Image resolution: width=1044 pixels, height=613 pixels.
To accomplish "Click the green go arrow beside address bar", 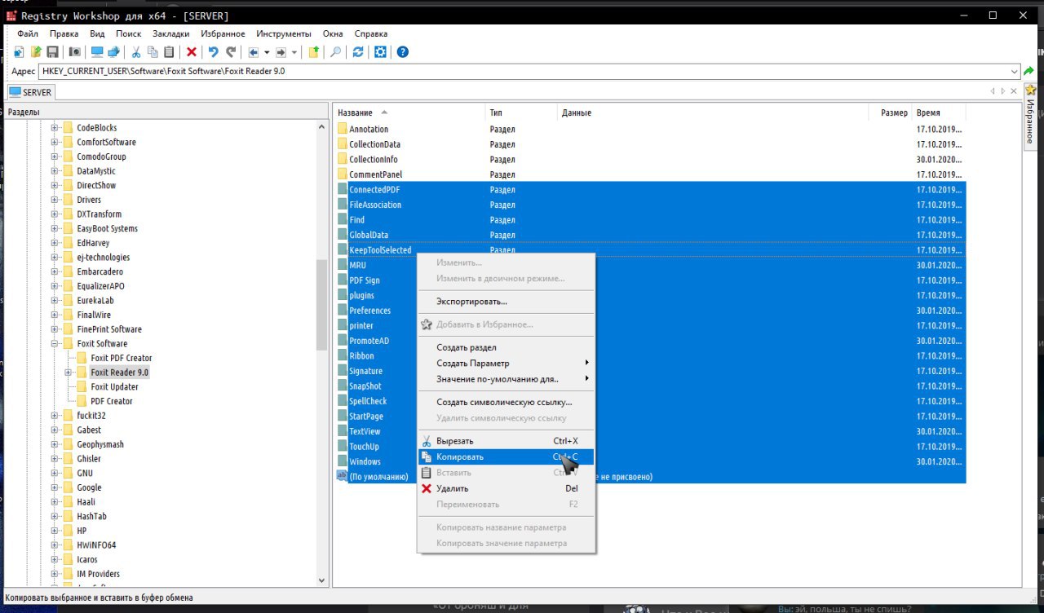I will 1029,72.
